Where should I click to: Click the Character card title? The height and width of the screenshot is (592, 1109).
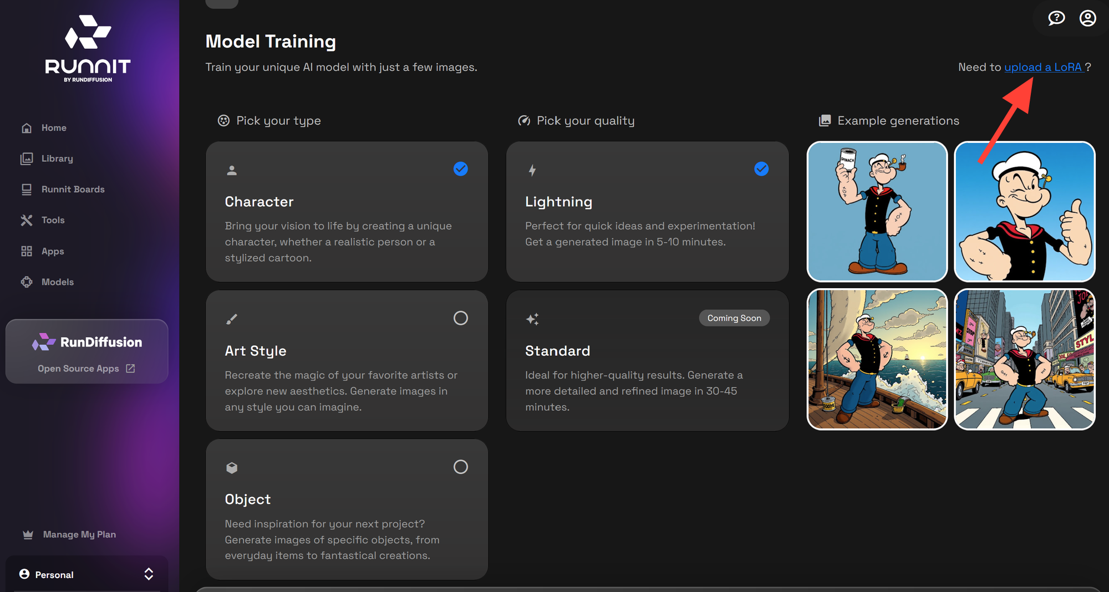[259, 202]
